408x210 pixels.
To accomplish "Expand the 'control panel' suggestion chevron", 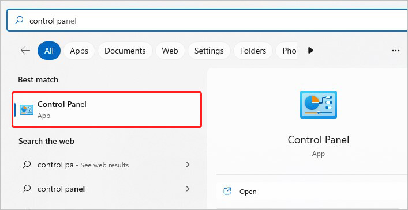I will click(188, 189).
